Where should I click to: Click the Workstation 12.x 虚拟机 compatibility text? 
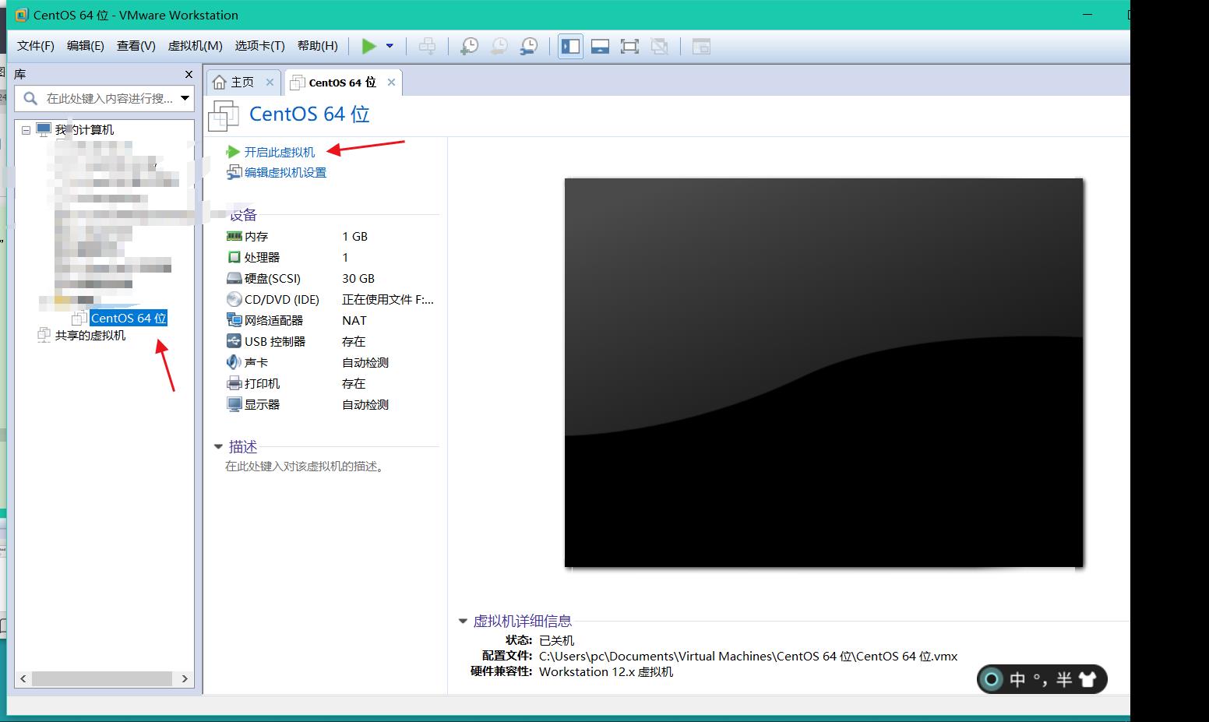pos(606,671)
